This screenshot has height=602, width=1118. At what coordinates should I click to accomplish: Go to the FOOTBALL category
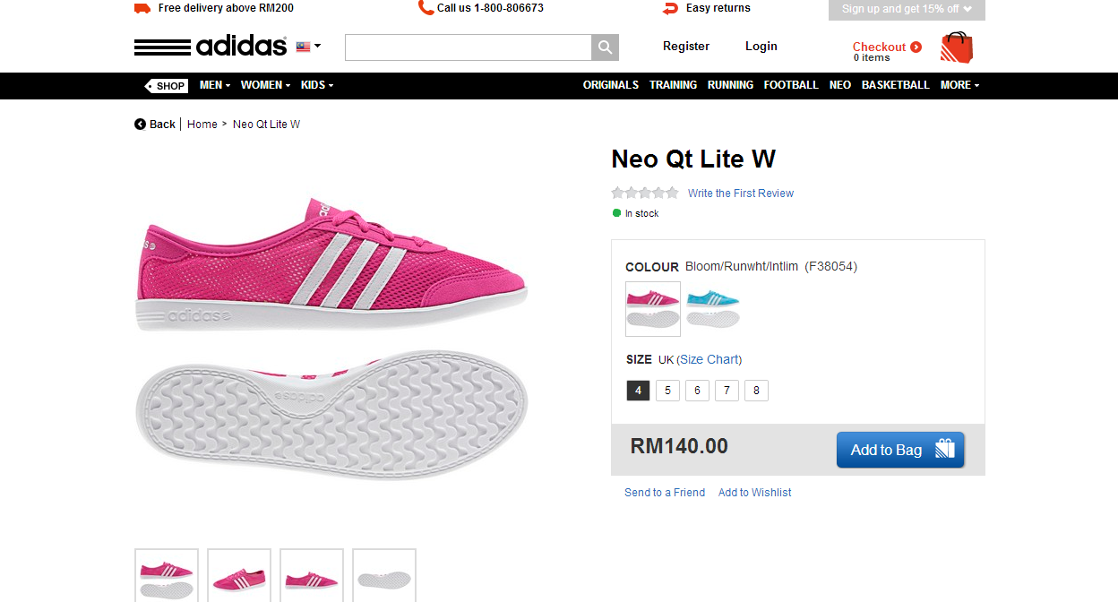click(x=791, y=85)
